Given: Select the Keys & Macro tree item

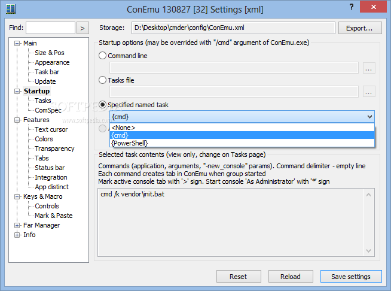Looking at the screenshot, I should point(43,196).
